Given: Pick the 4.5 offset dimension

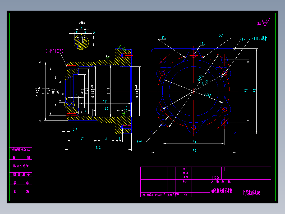Looking at the screenshot, I should pyautogui.click(x=75, y=130).
